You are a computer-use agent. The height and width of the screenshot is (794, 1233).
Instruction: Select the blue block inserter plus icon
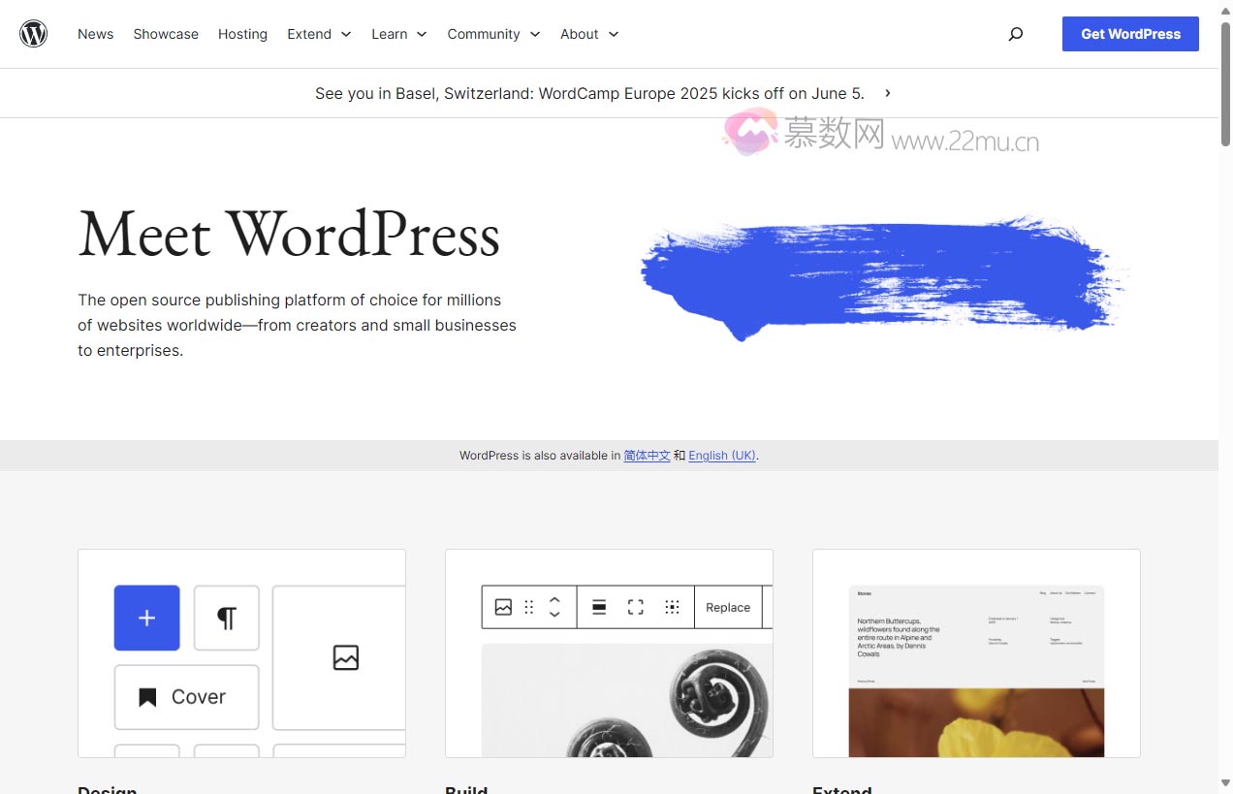(x=146, y=618)
